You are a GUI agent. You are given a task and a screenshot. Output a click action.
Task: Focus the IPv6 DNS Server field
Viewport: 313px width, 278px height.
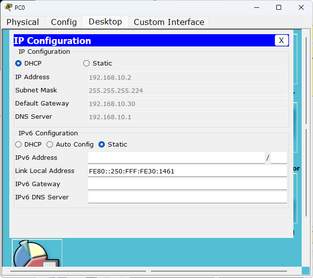click(188, 197)
